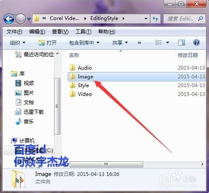Click folder thumbnail in details pane
This screenshot has width=209, height=193.
coord(19,179)
